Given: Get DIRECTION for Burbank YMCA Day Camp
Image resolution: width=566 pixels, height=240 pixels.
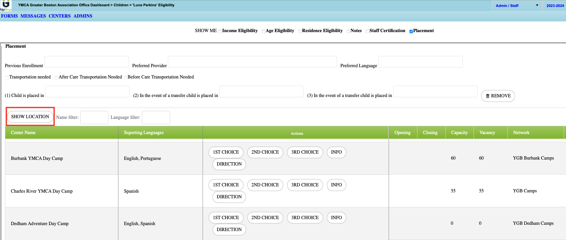Looking at the screenshot, I should 229,164.
